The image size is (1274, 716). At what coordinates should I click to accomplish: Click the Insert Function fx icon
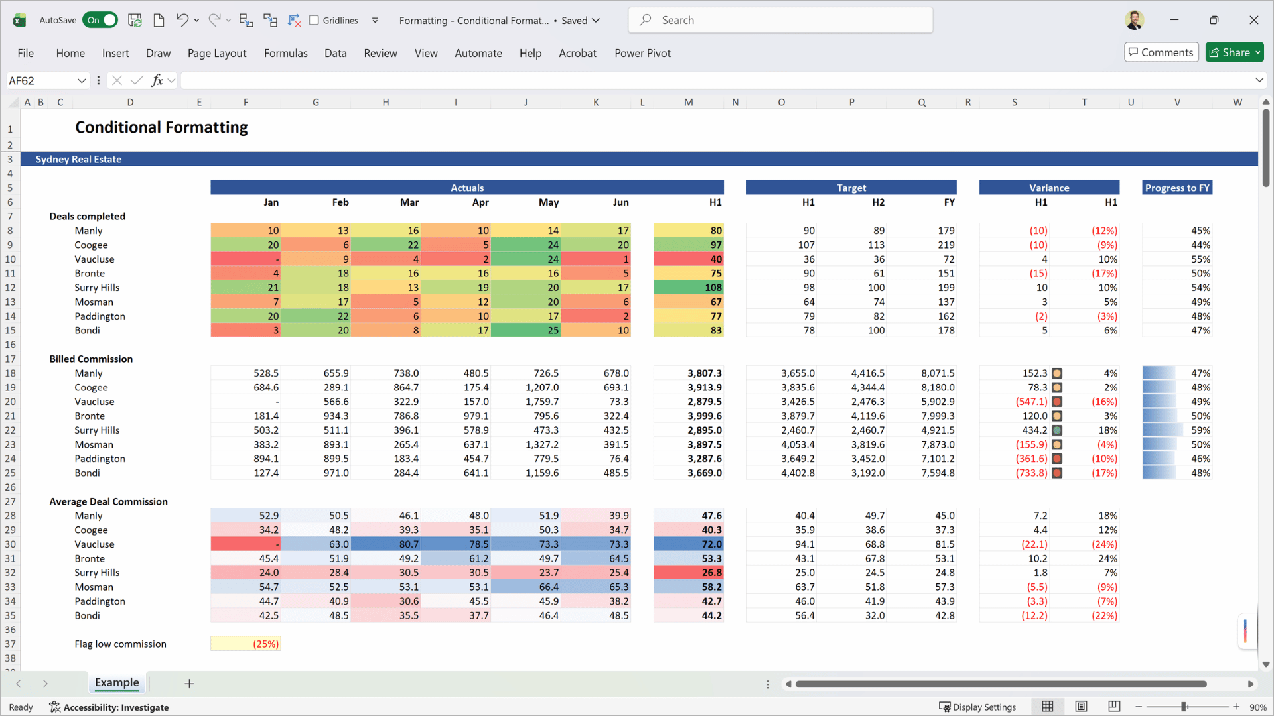[x=157, y=80]
